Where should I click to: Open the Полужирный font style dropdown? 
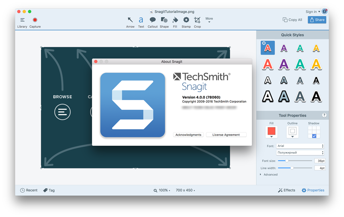300,153
